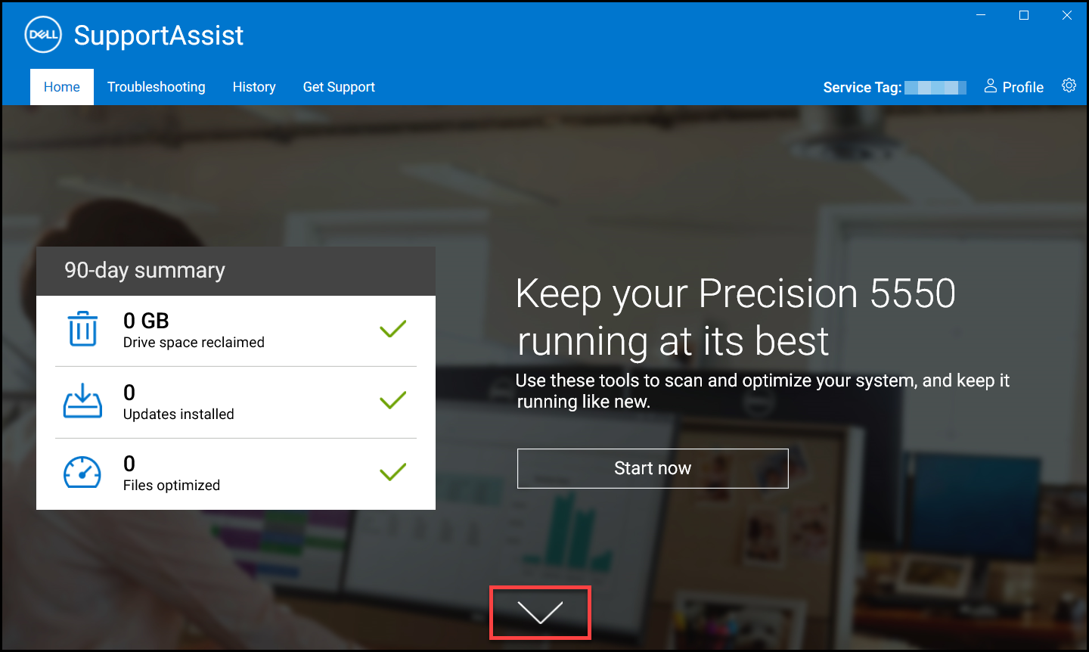This screenshot has width=1089, height=652.
Task: Open the settings gear icon
Action: 1069,85
